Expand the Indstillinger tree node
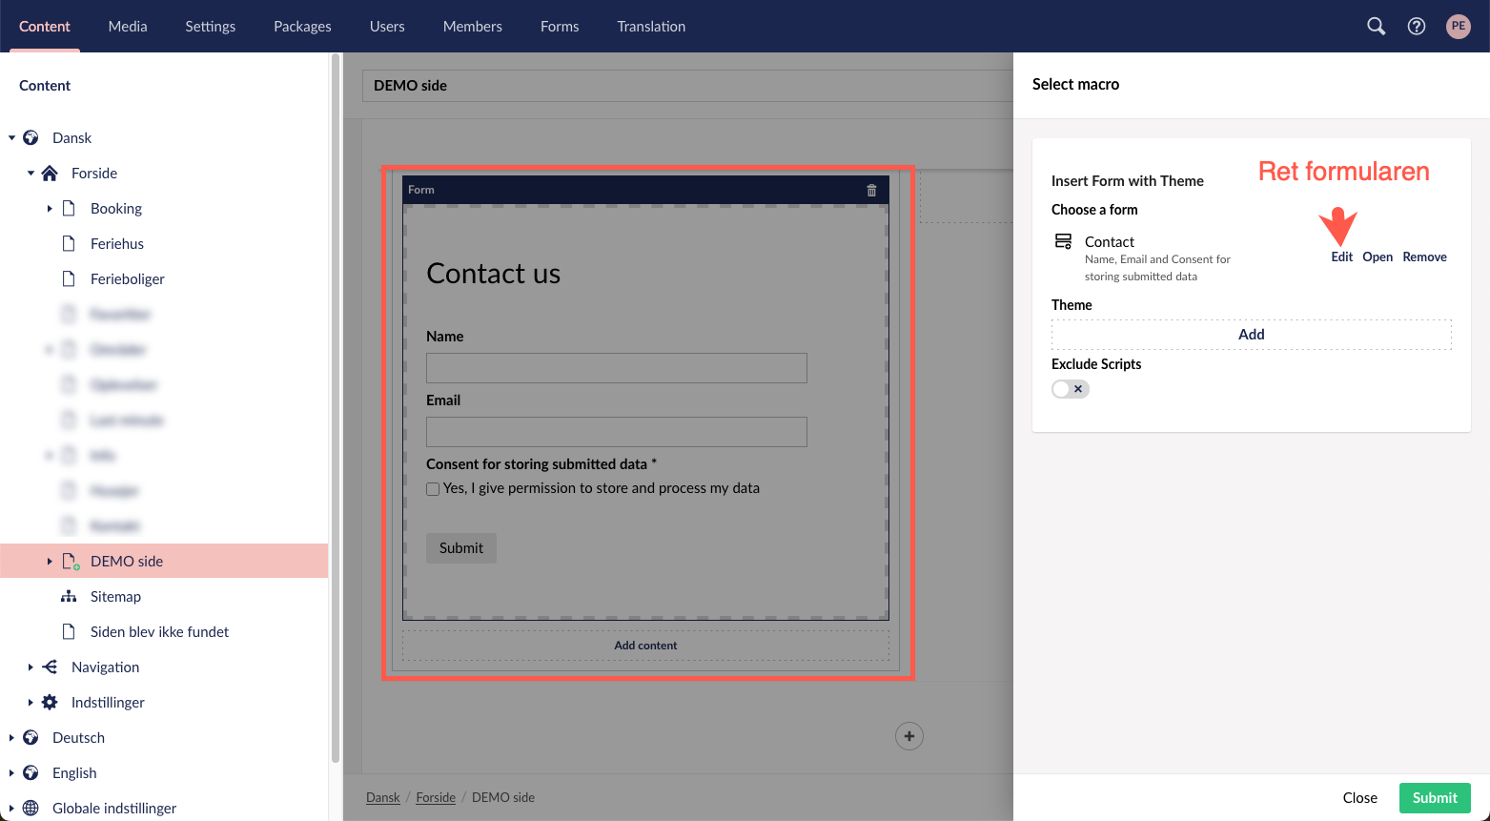Image resolution: width=1490 pixels, height=821 pixels. 31,702
